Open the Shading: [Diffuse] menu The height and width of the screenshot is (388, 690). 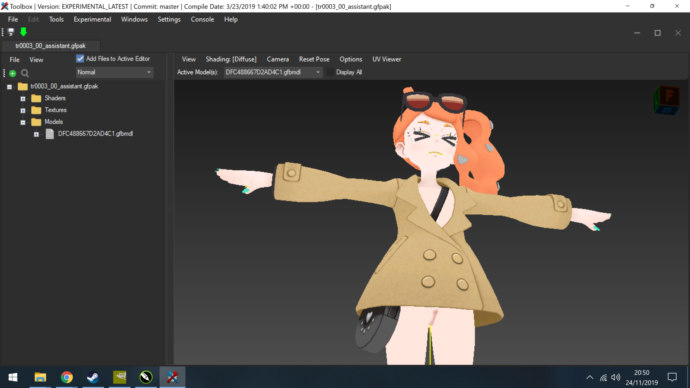pos(231,59)
